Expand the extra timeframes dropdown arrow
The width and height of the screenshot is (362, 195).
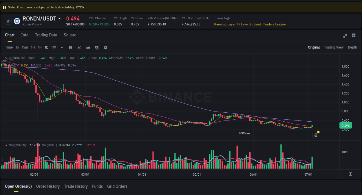click(61, 47)
